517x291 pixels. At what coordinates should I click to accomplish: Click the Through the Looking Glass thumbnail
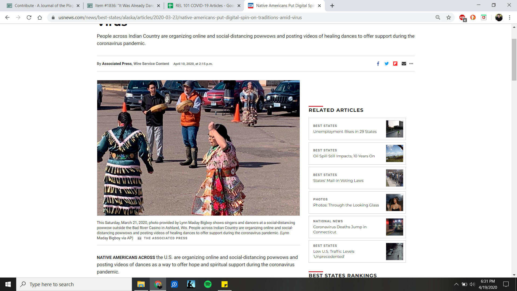(x=394, y=202)
